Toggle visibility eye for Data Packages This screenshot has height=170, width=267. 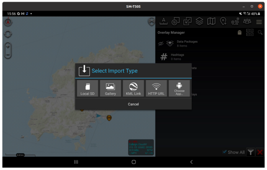coord(161,44)
